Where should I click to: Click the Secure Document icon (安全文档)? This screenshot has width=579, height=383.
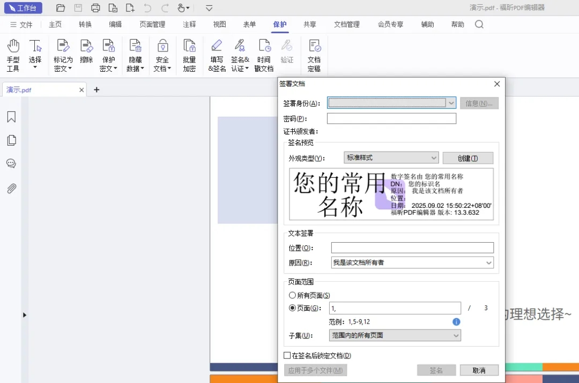click(x=162, y=54)
